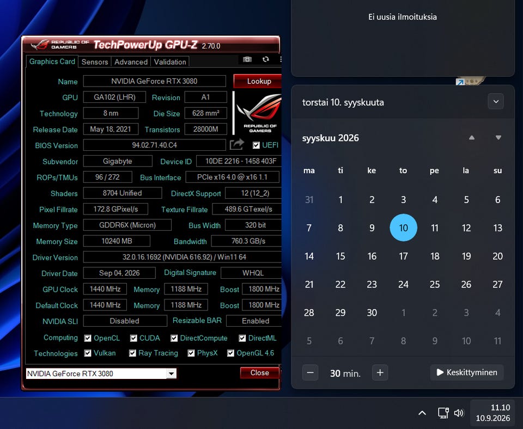Toggle the PhysX checkbox
Image resolution: width=523 pixels, height=429 pixels.
click(191, 353)
